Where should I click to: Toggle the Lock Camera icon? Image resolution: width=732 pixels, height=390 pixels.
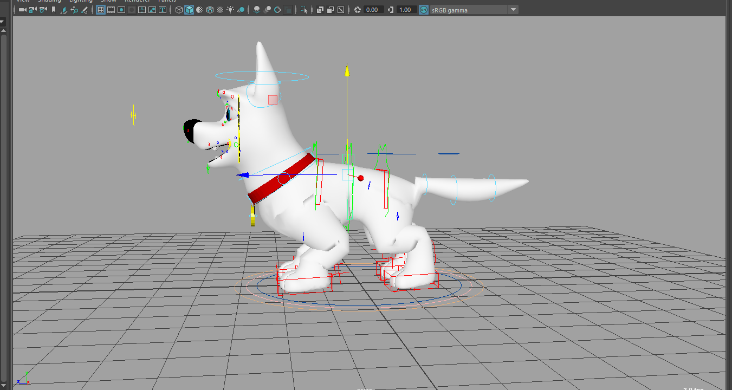[33, 10]
